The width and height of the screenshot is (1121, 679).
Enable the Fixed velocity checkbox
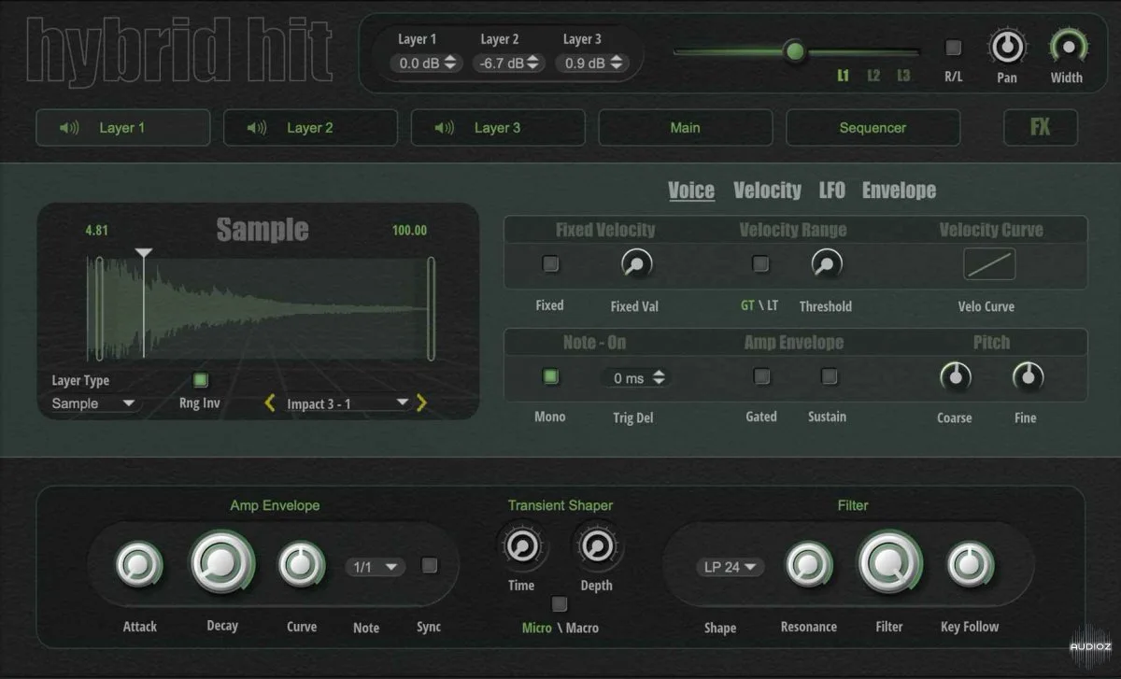pos(550,264)
